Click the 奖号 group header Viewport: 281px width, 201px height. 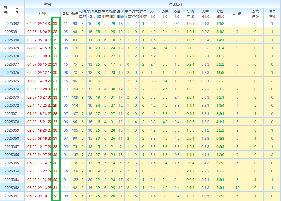(x=48, y=4)
